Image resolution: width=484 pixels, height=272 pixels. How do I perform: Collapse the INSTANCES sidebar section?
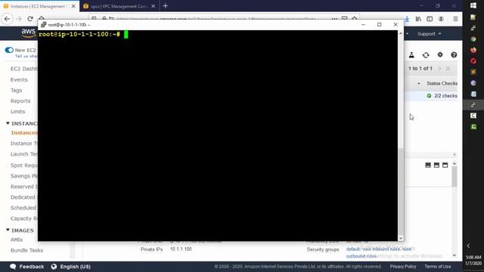8,123
